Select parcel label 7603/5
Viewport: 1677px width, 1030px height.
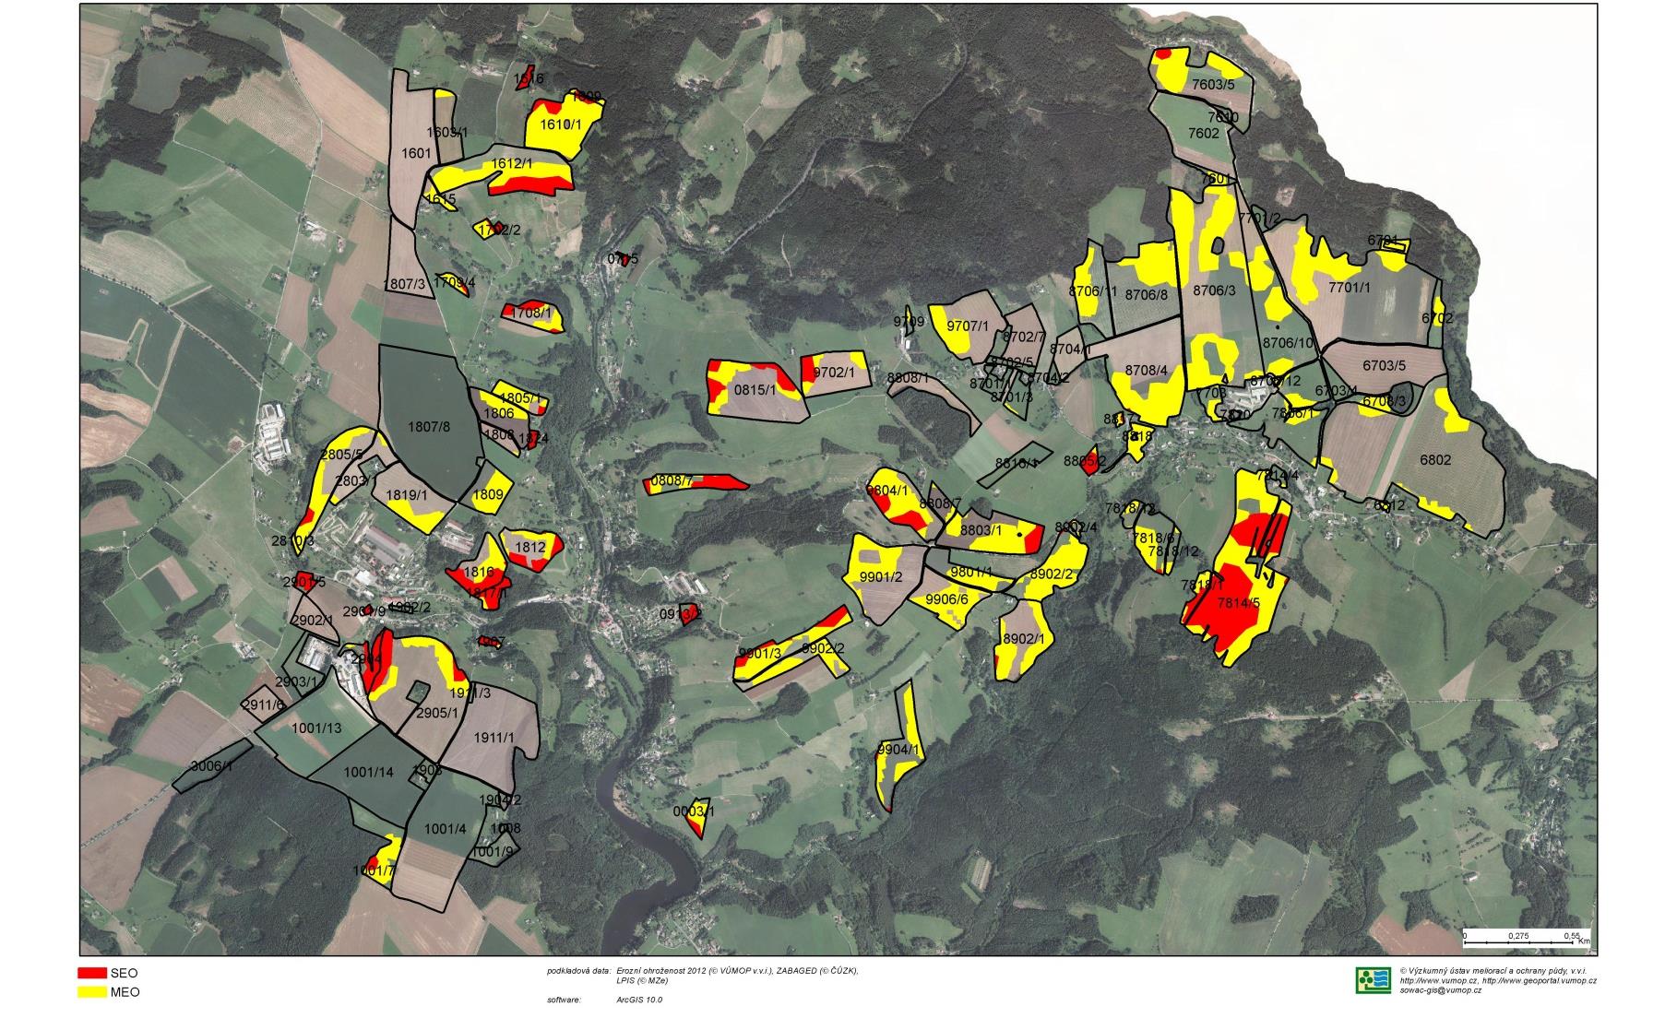pos(1213,85)
